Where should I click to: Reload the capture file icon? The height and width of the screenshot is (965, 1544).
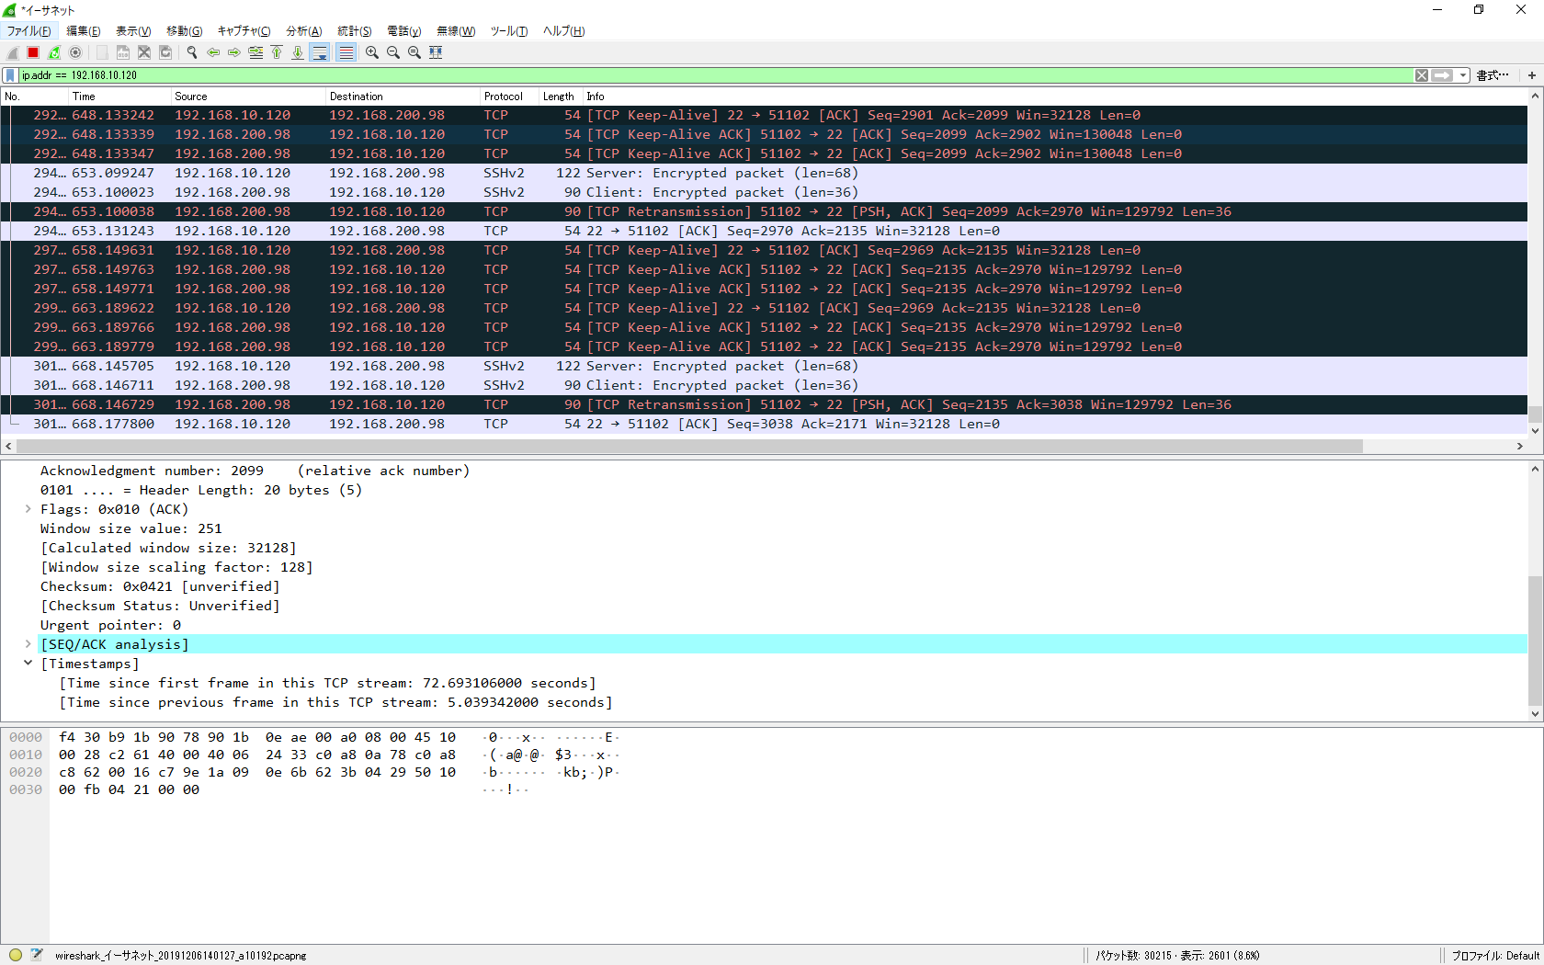click(165, 52)
